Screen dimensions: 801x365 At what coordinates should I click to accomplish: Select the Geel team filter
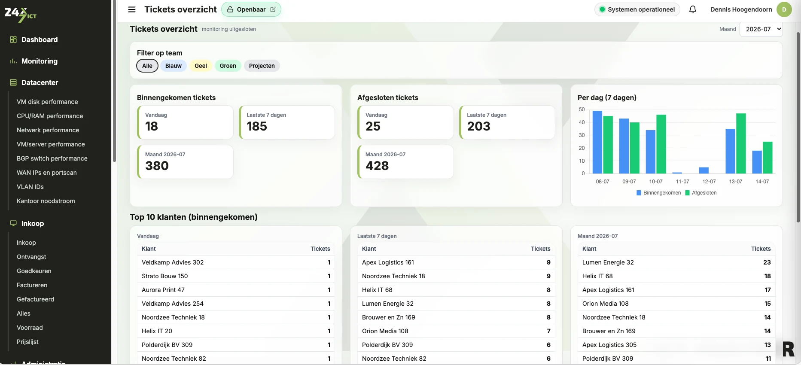pyautogui.click(x=201, y=66)
